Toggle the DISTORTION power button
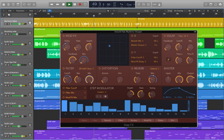Screen dimensions: 224x140 [x=100, y=69]
